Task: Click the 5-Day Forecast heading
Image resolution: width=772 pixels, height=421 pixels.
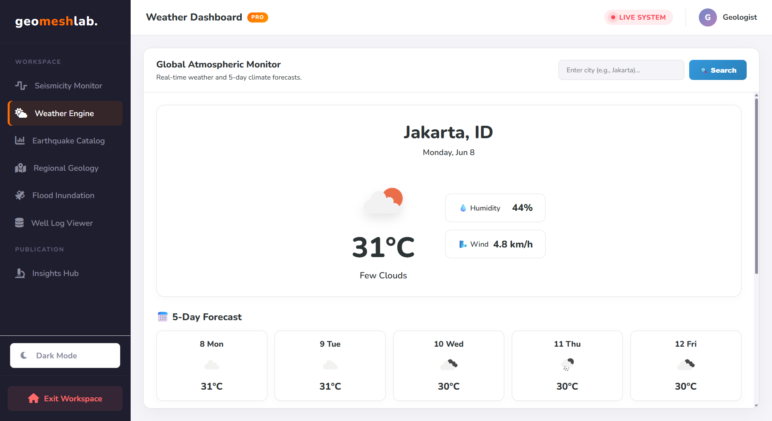Action: point(207,317)
